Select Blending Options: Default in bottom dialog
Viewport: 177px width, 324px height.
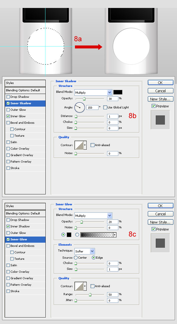click(23, 213)
